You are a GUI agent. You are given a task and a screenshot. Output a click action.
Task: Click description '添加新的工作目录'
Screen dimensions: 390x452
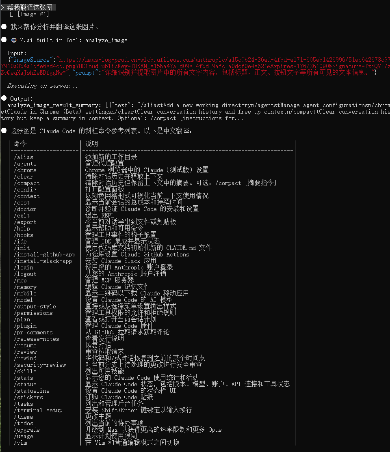(111, 157)
